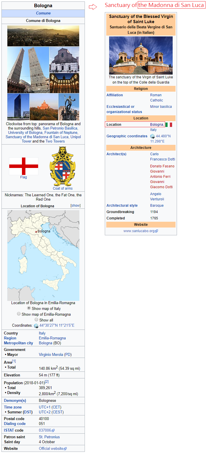The image size is (207, 453).
Task: Click the Population reference [2] footnote
Action: point(47,382)
